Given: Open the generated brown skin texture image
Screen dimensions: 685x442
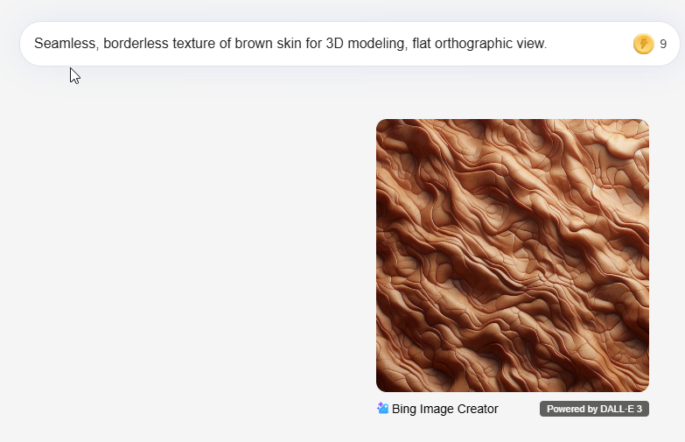Looking at the screenshot, I should 512,255.
